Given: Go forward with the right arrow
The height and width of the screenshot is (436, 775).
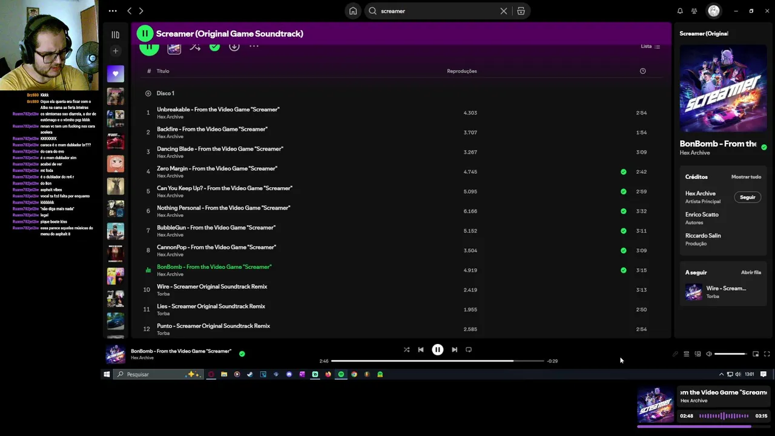Looking at the screenshot, I should (141, 11).
